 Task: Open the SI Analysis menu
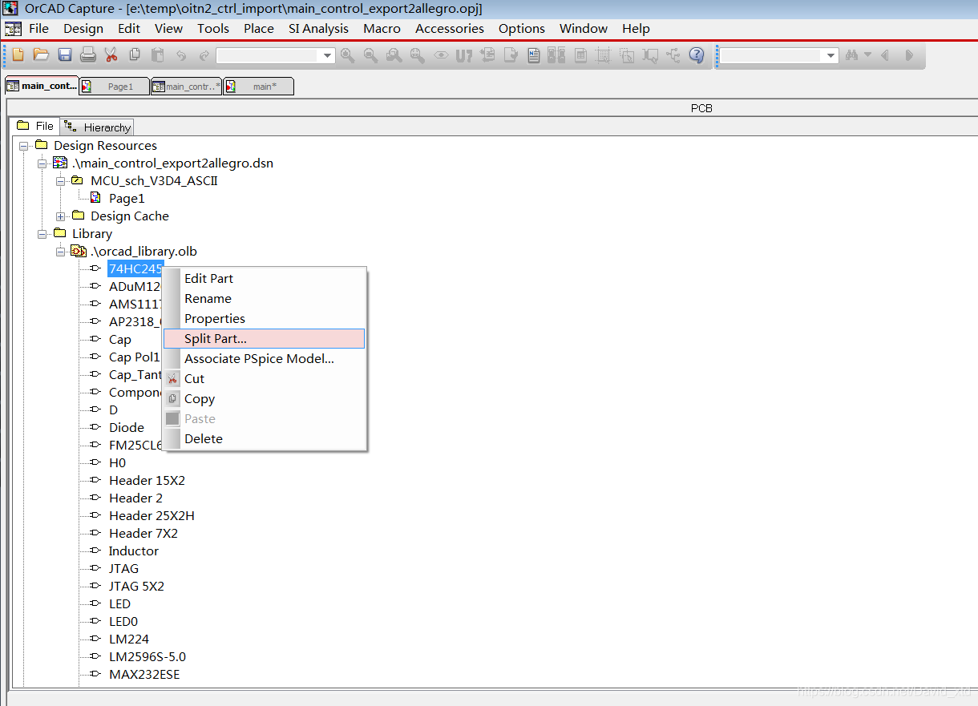tap(318, 28)
